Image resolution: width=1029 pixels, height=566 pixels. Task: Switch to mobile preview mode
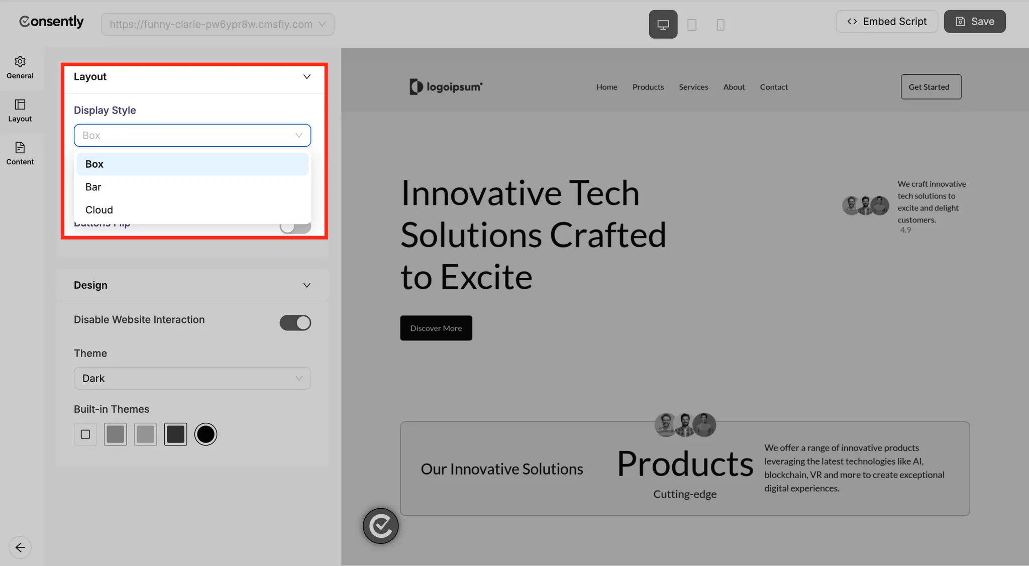[x=721, y=24]
